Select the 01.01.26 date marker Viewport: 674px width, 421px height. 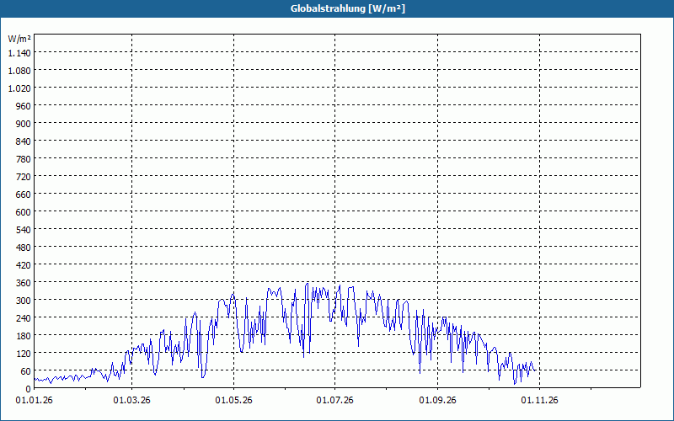pyautogui.click(x=34, y=401)
